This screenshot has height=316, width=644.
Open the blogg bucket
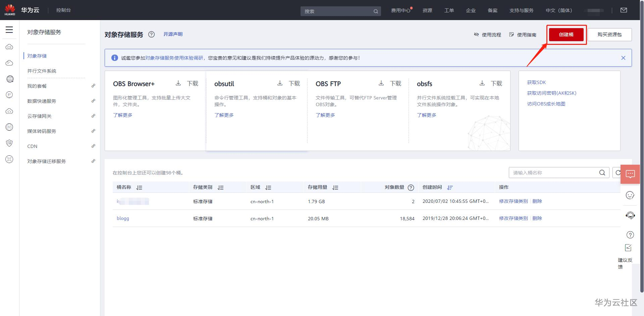tap(123, 218)
